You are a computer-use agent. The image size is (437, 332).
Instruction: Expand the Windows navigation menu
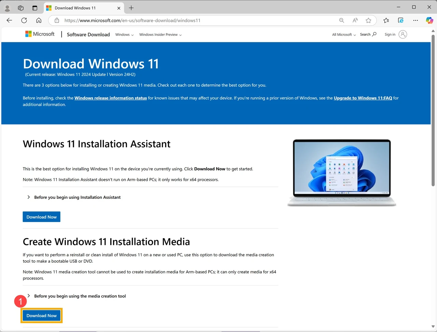pos(124,34)
